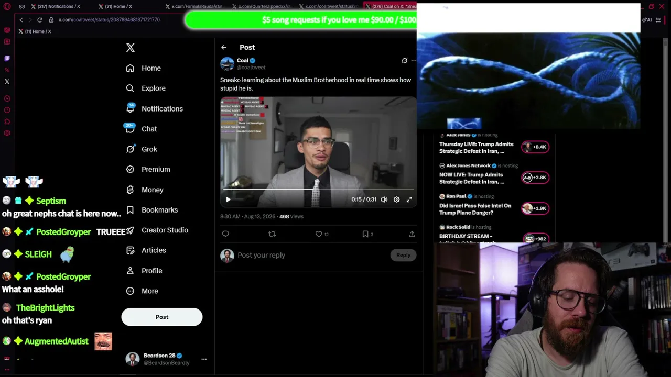Image resolution: width=671 pixels, height=377 pixels.
Task: Open Money in the sidebar
Action: [x=145, y=190]
